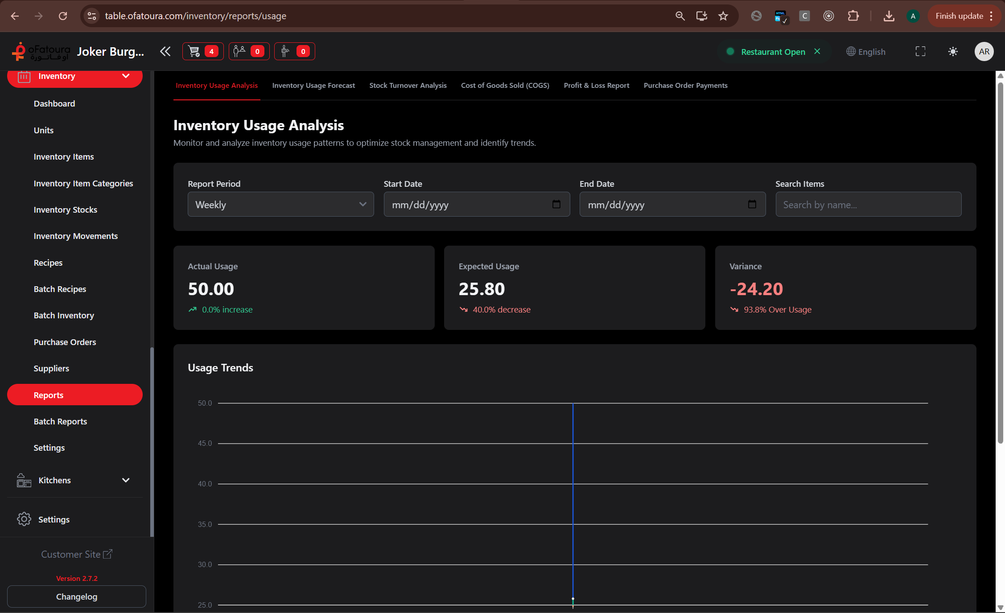Switch to the Stock Turnover Analysis tab
The height and width of the screenshot is (613, 1005).
coord(408,85)
